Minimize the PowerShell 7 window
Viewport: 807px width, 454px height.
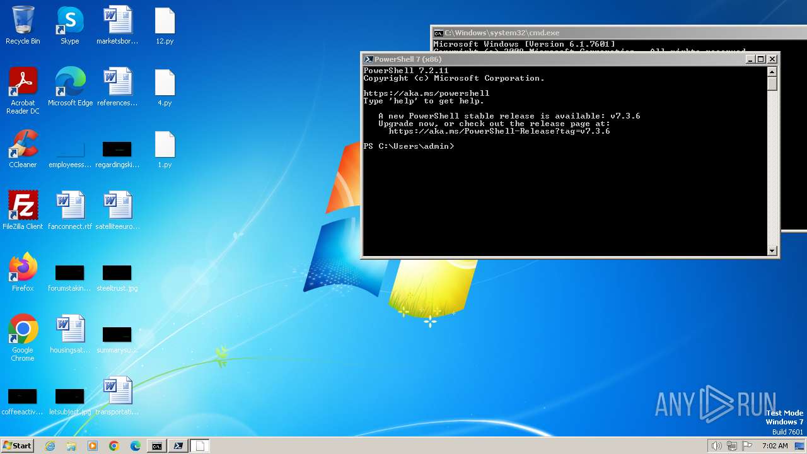pos(750,59)
